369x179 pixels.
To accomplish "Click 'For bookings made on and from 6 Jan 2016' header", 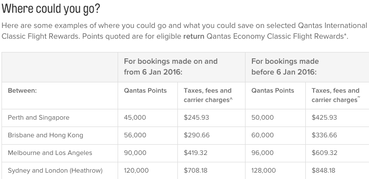I will 171,67.
